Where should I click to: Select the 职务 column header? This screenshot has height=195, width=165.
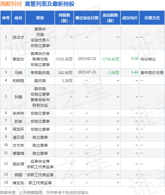pos(40,18)
